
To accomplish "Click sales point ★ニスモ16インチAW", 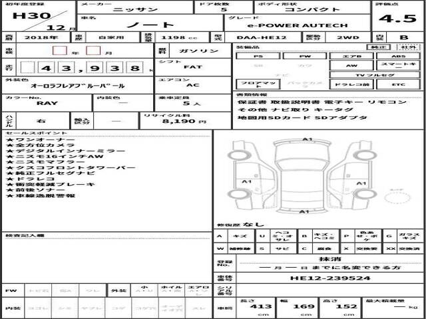I will tap(55, 157).
